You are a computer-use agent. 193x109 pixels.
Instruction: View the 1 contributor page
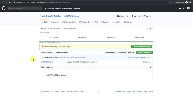138,38
